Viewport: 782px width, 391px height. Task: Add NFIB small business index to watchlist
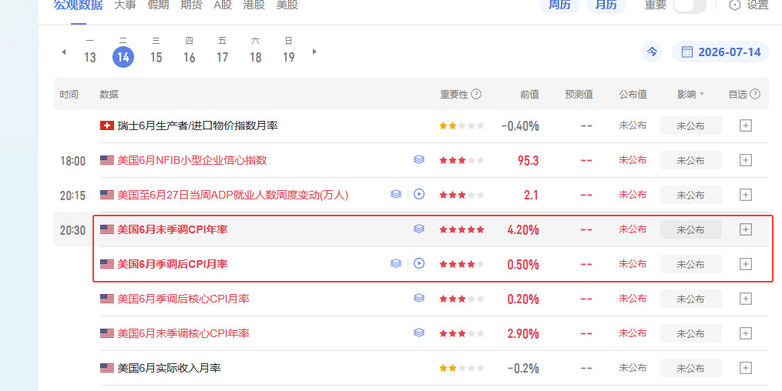[x=745, y=160]
